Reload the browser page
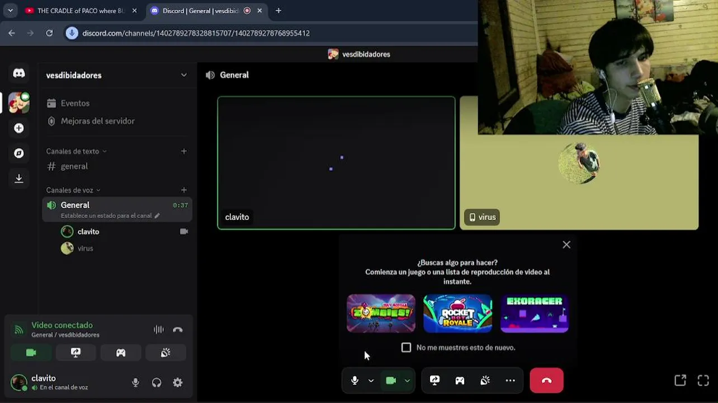Image resolution: width=718 pixels, height=403 pixels. (x=49, y=33)
